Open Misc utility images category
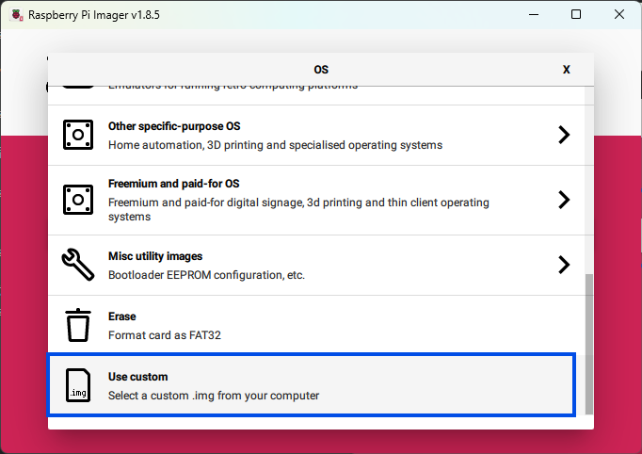The image size is (642, 454). [316, 265]
